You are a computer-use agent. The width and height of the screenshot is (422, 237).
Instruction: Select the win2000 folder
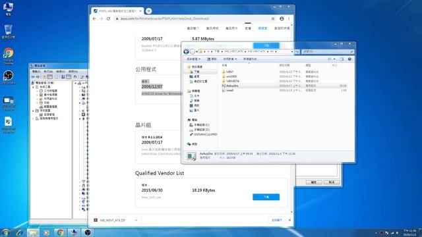click(229, 76)
